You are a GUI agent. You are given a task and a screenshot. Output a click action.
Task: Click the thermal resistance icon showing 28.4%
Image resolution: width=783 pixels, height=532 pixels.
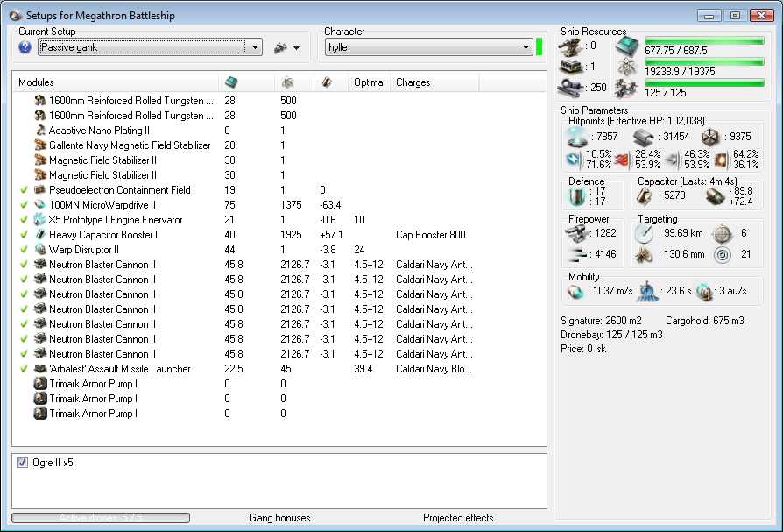622,160
